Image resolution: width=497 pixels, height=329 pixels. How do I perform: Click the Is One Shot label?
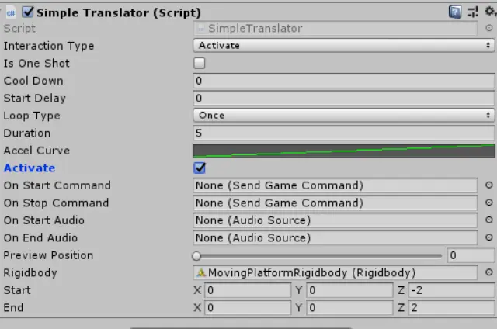[x=36, y=64]
